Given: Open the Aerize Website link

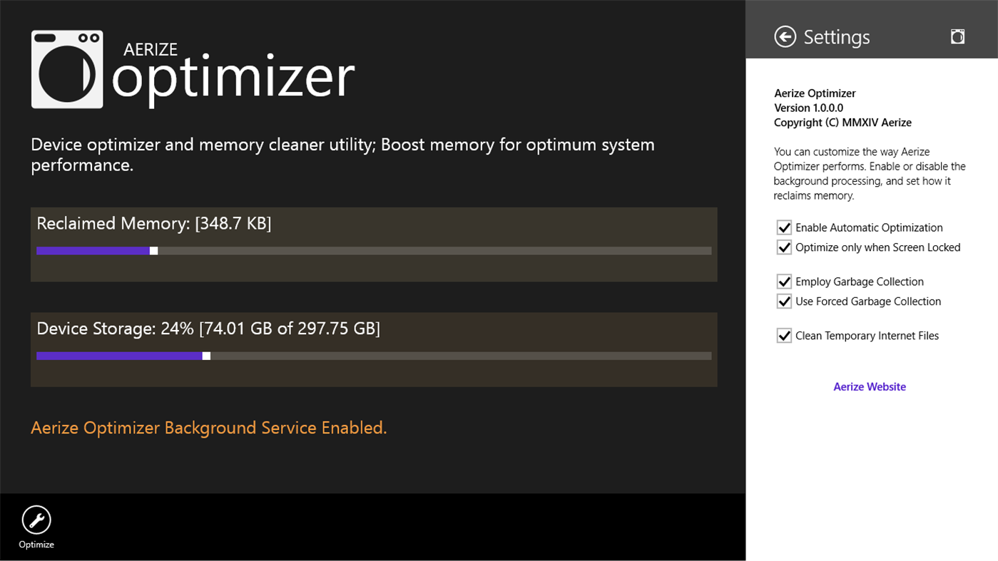Looking at the screenshot, I should coord(869,386).
